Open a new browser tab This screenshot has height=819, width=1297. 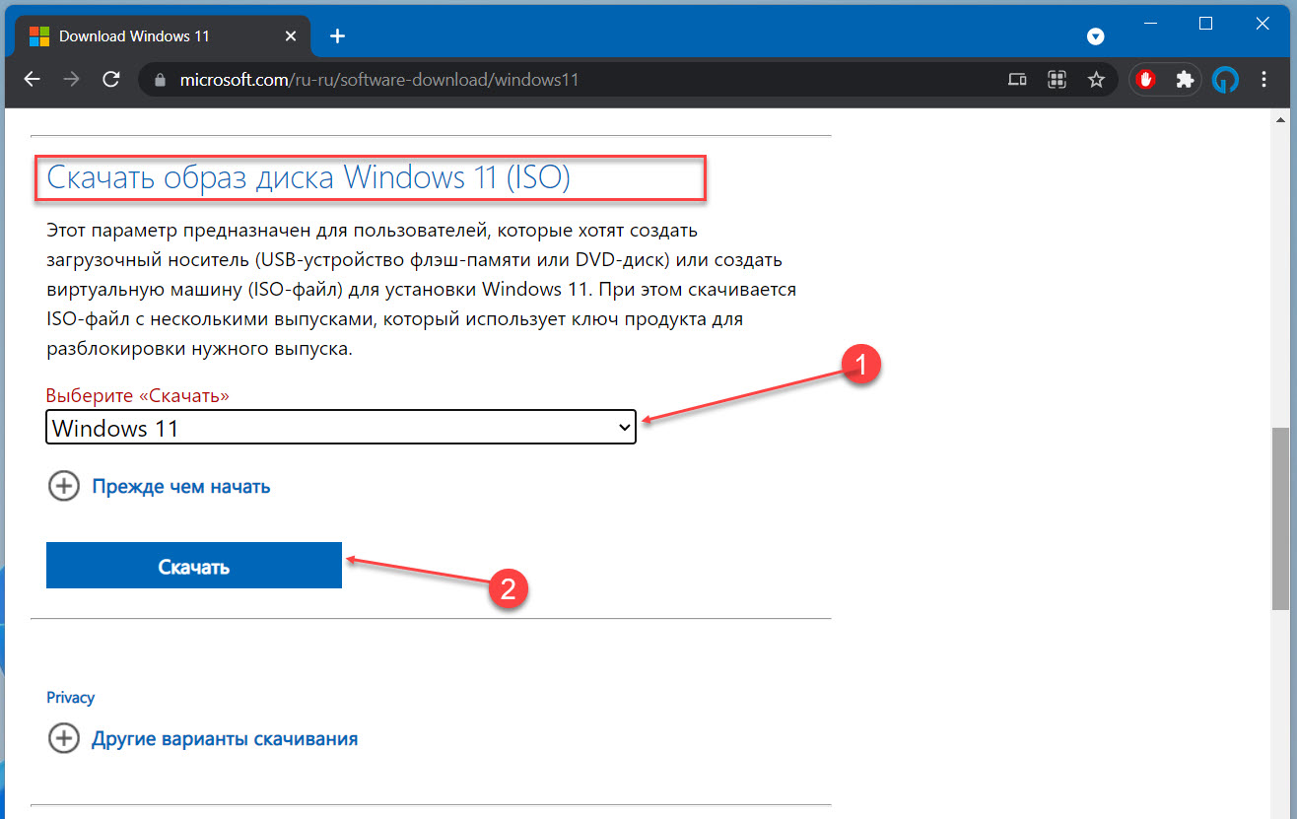337,36
